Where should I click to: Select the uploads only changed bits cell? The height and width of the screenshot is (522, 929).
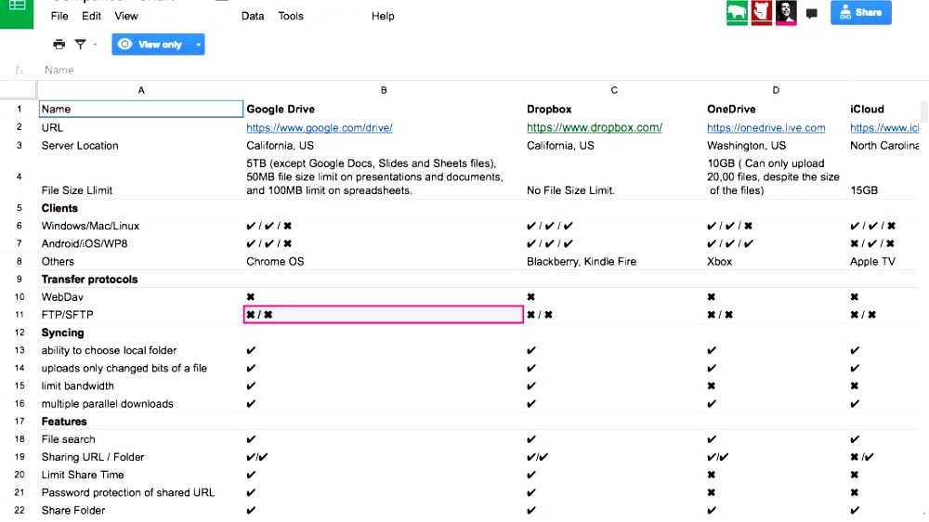tap(141, 368)
